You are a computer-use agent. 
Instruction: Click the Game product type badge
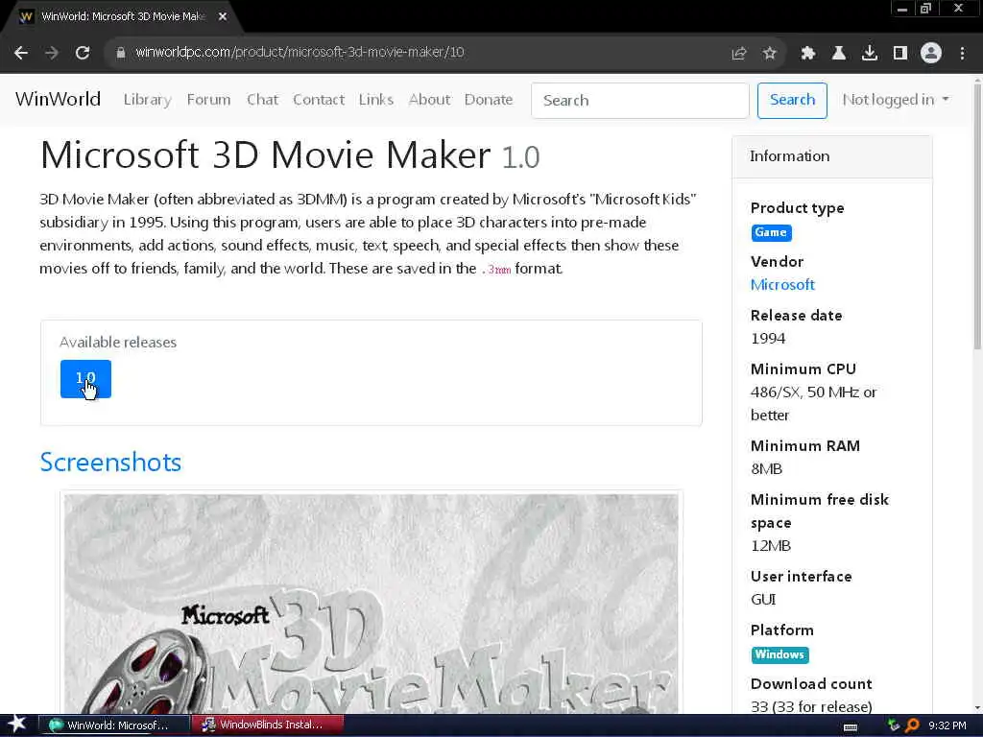[x=771, y=232]
